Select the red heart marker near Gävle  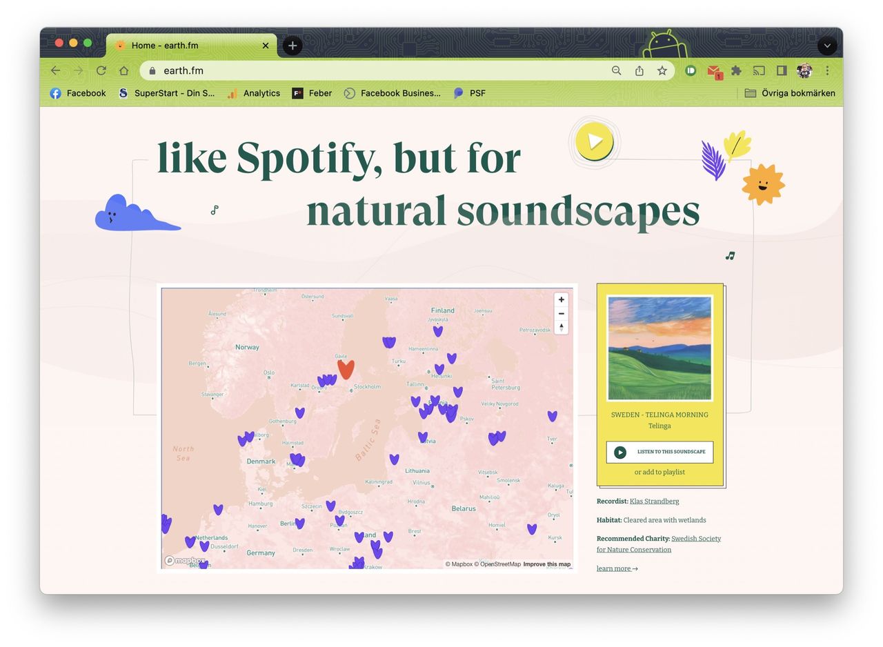coord(346,369)
